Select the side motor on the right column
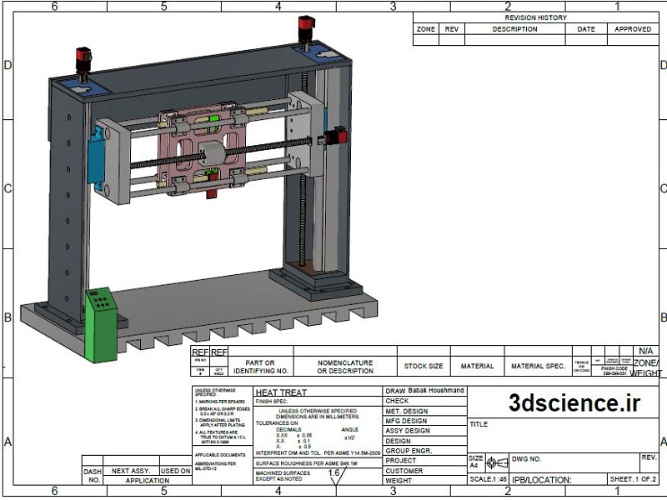Viewport: 667px width, 500px height. point(338,138)
